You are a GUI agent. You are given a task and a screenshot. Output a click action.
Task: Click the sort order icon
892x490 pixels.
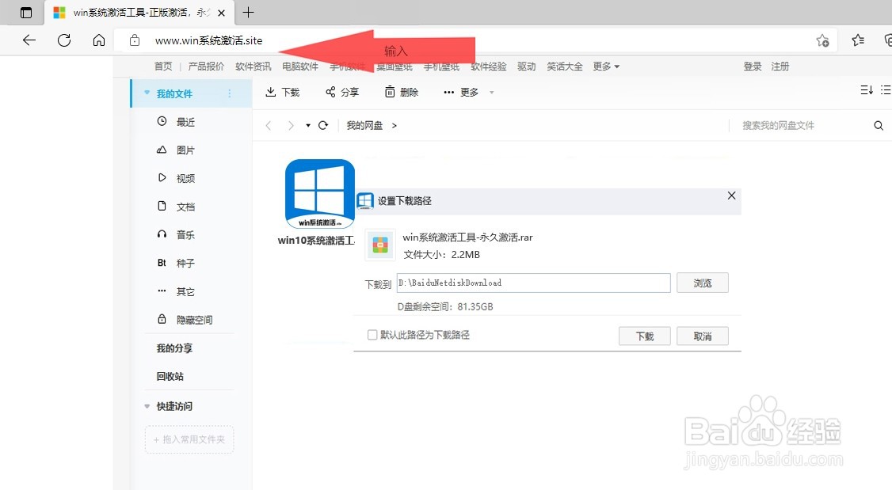[867, 90]
